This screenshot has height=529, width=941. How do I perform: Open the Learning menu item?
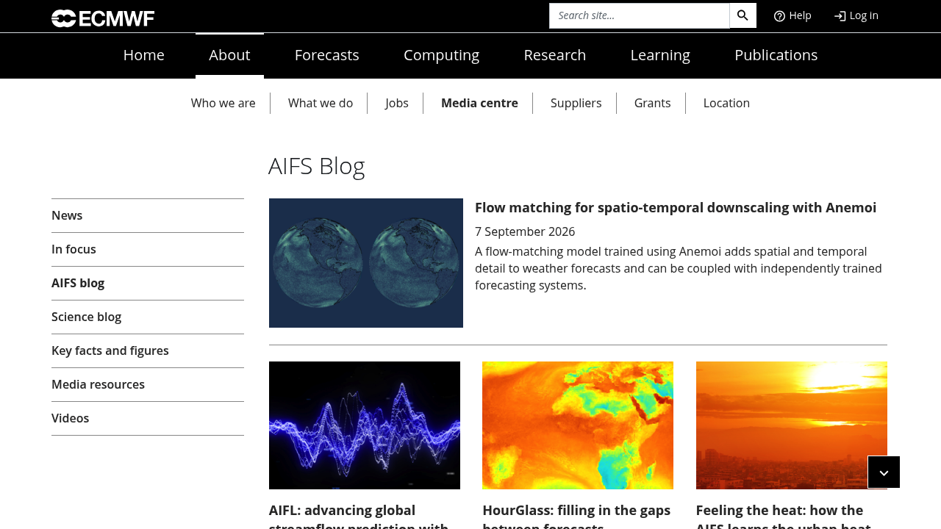(x=660, y=55)
